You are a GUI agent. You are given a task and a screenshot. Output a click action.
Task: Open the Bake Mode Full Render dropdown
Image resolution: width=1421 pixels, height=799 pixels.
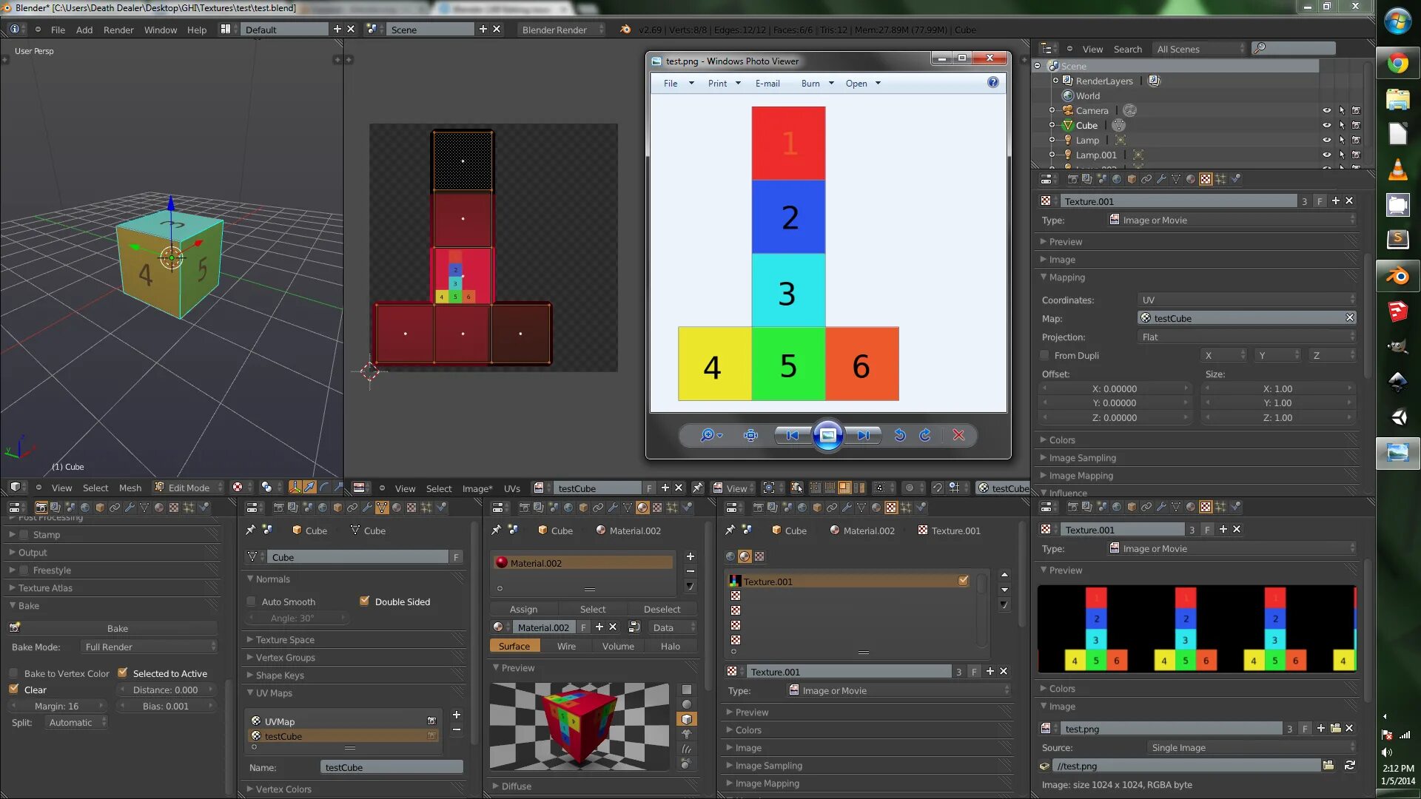click(x=150, y=647)
